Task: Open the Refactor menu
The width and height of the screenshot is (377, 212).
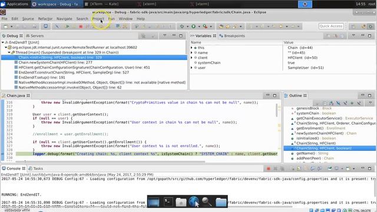Action: [45, 19]
